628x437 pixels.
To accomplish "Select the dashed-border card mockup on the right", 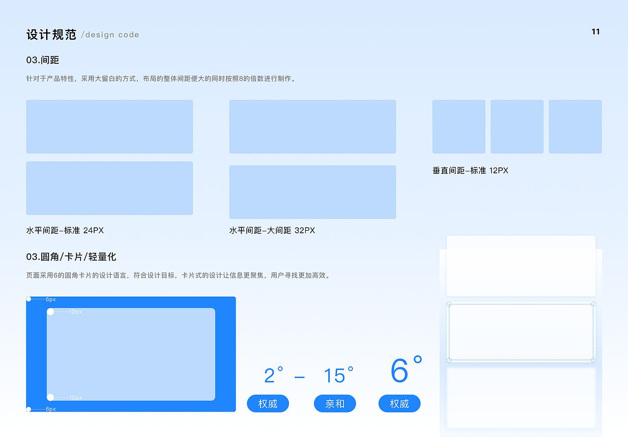I will 521,331.
